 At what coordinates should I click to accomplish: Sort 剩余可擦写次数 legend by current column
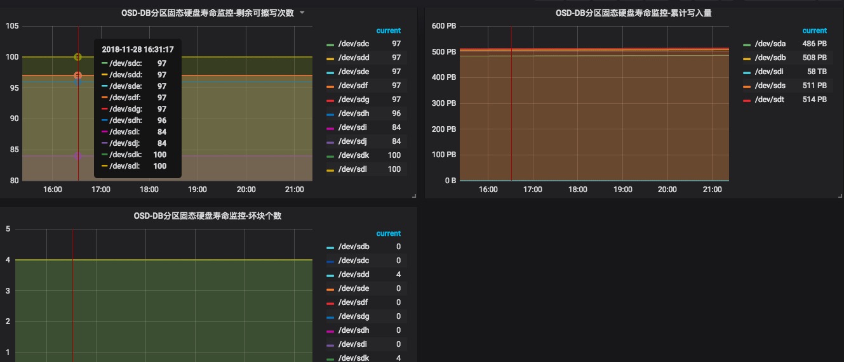click(x=388, y=30)
